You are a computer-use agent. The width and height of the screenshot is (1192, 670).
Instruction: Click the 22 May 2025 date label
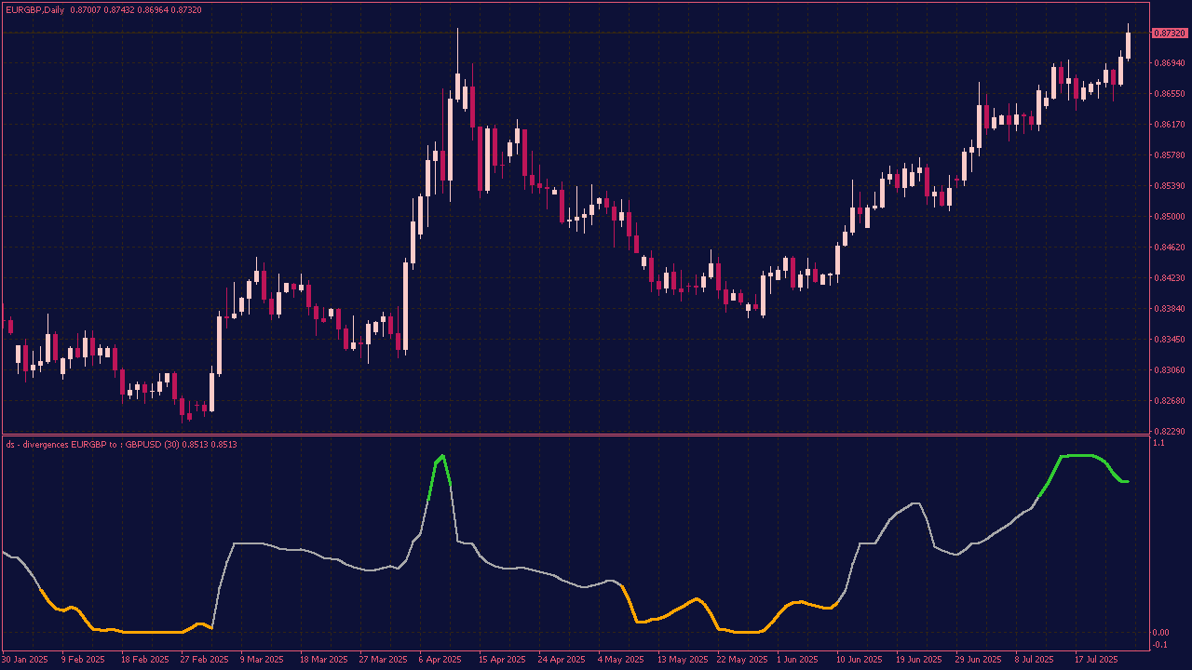[x=741, y=660]
